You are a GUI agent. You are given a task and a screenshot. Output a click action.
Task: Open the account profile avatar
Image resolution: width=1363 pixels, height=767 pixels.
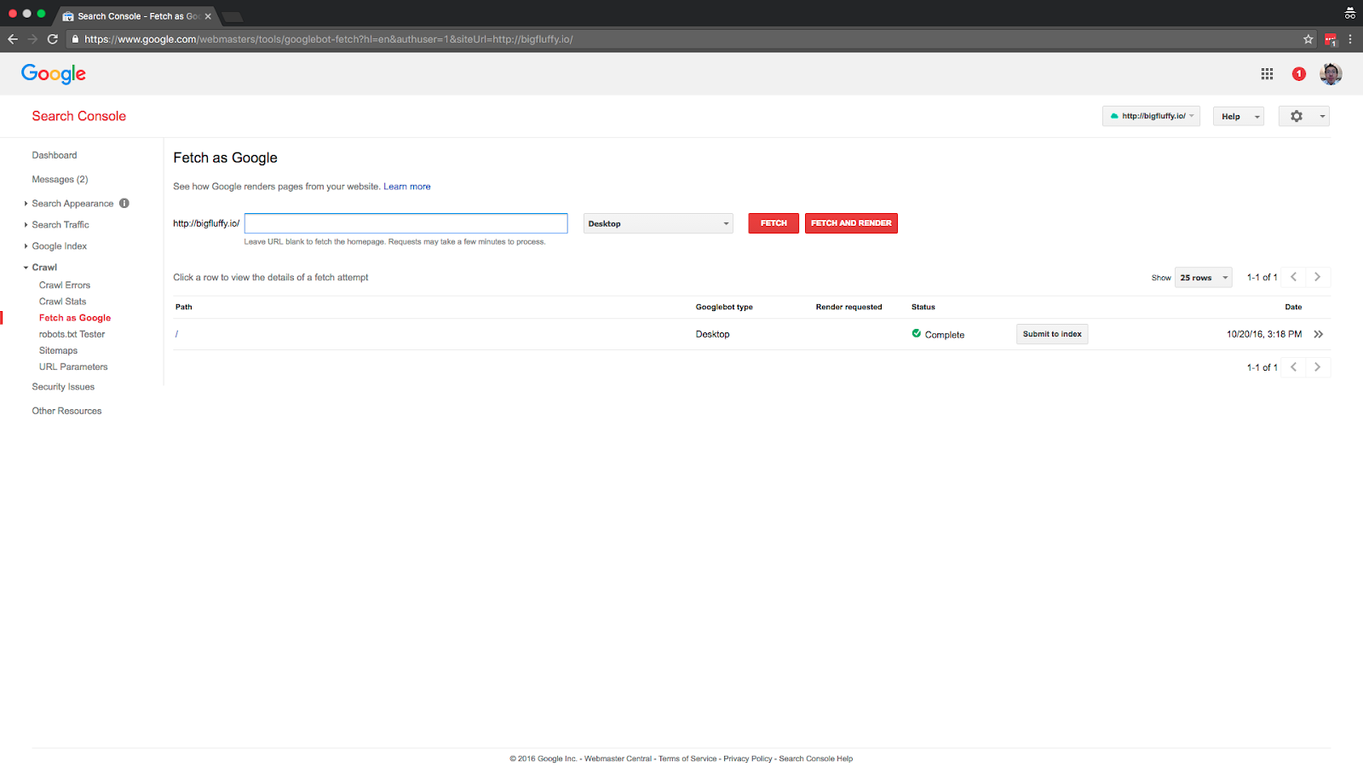tap(1331, 74)
